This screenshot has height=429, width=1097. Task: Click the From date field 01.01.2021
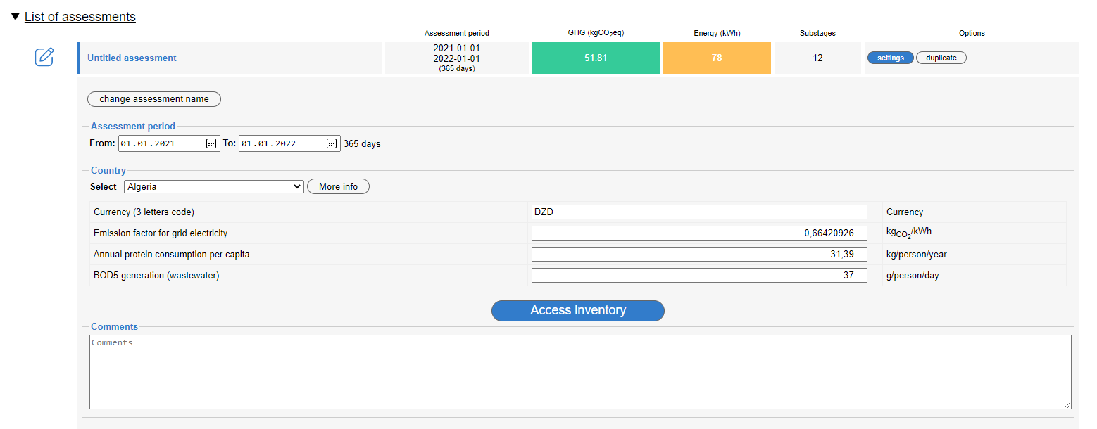click(x=169, y=143)
